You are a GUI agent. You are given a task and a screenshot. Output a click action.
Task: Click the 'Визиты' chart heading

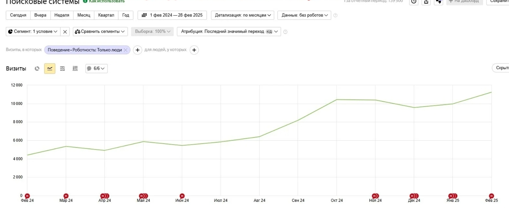pos(16,69)
